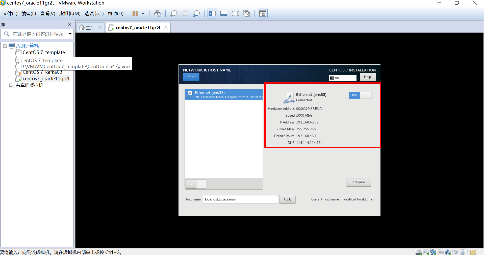Viewport: 484px width, 255px height.
Task: Add a network device with plus button
Action: (x=191, y=184)
